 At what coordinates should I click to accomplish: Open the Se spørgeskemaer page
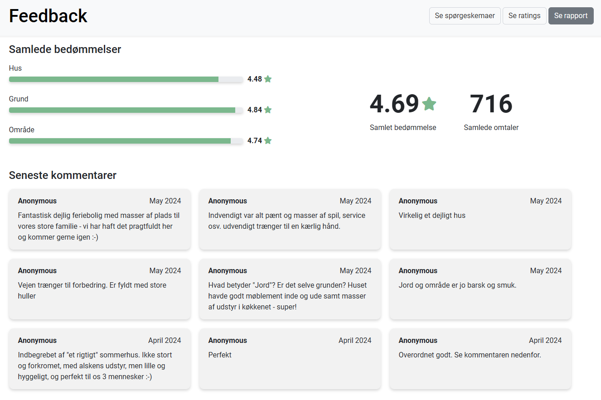point(465,16)
